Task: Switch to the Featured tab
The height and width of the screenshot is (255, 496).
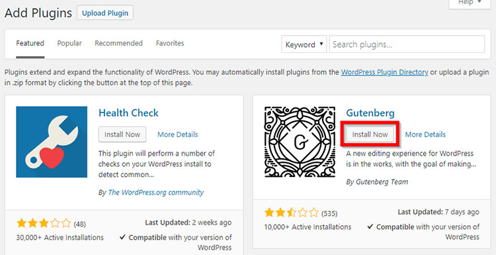Action: point(30,43)
